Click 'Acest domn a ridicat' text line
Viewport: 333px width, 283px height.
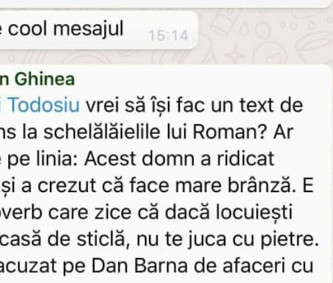click(180, 159)
